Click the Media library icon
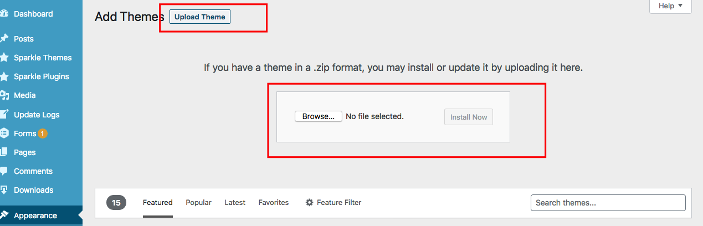Screen dimensions: 703x226 click(x=4, y=95)
